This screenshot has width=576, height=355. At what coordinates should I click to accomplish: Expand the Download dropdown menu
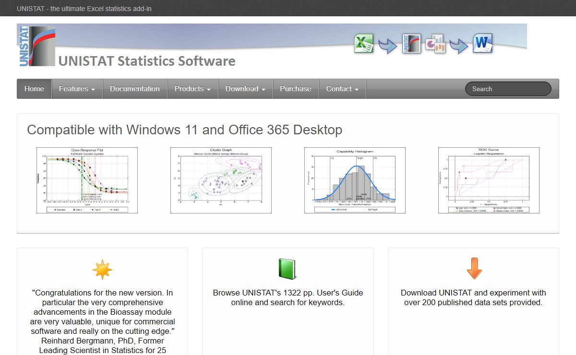(245, 89)
